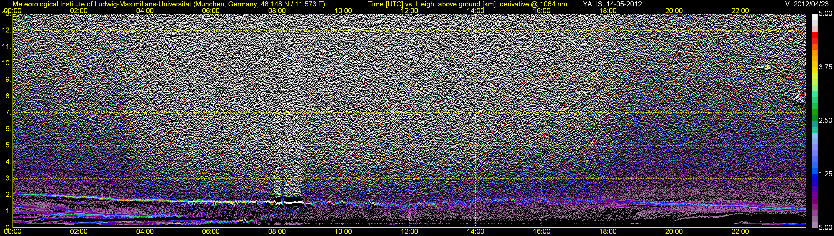Click the 08:00 label on the top time axis
The height and width of the screenshot is (236, 834).
click(x=277, y=11)
